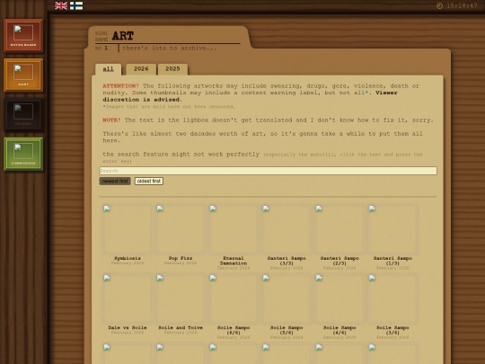Image resolution: width=485 pixels, height=364 pixels.
Task: Click the "there's lots to archive..." subtitle
Action: (x=170, y=48)
